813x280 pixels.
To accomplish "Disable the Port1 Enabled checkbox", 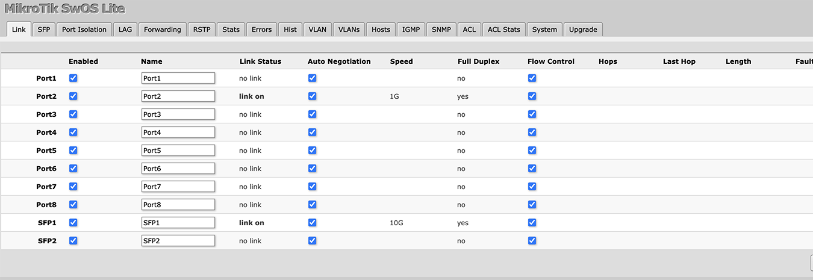I will pyautogui.click(x=73, y=78).
